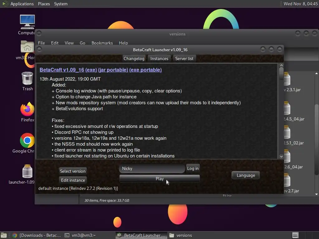
Task: Click the BetaCraft Launcher window menu button
Action: pos(39,49)
